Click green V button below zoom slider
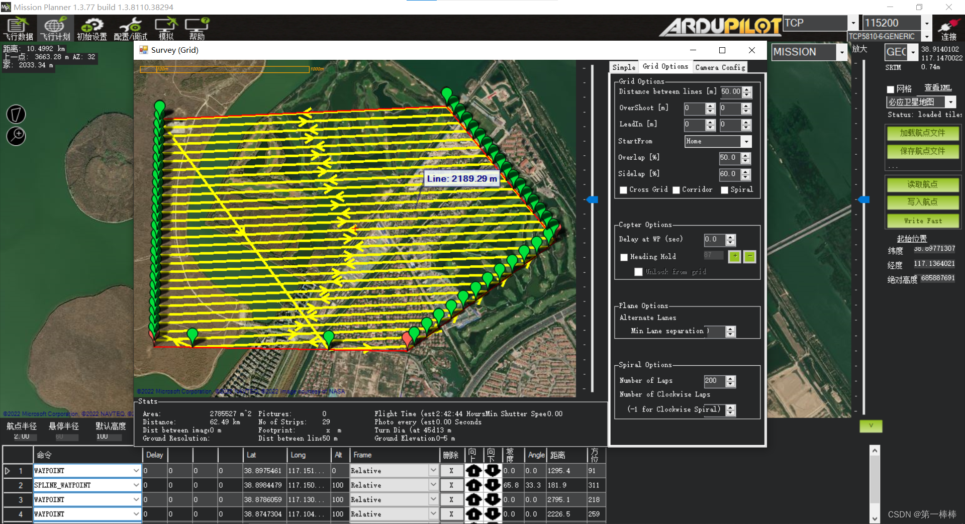 point(871,426)
